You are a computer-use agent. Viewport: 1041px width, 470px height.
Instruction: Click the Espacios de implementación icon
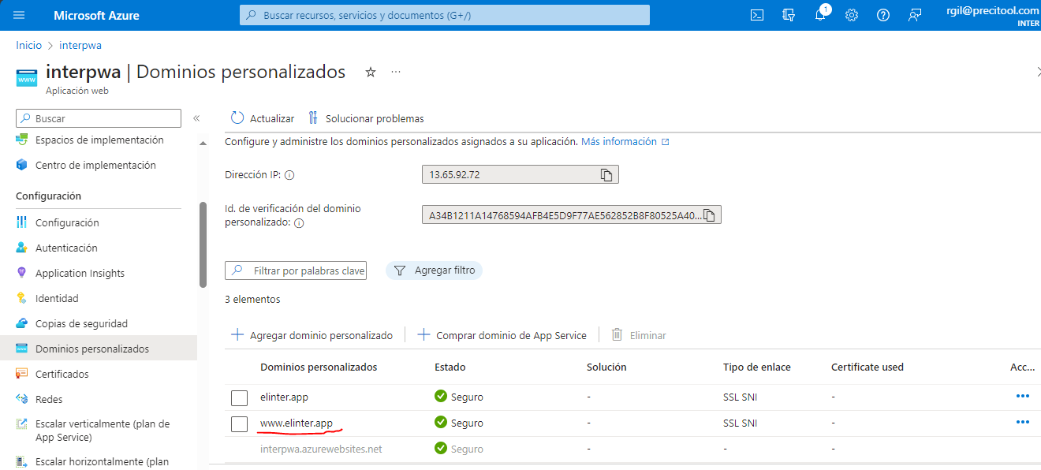pyautogui.click(x=21, y=140)
